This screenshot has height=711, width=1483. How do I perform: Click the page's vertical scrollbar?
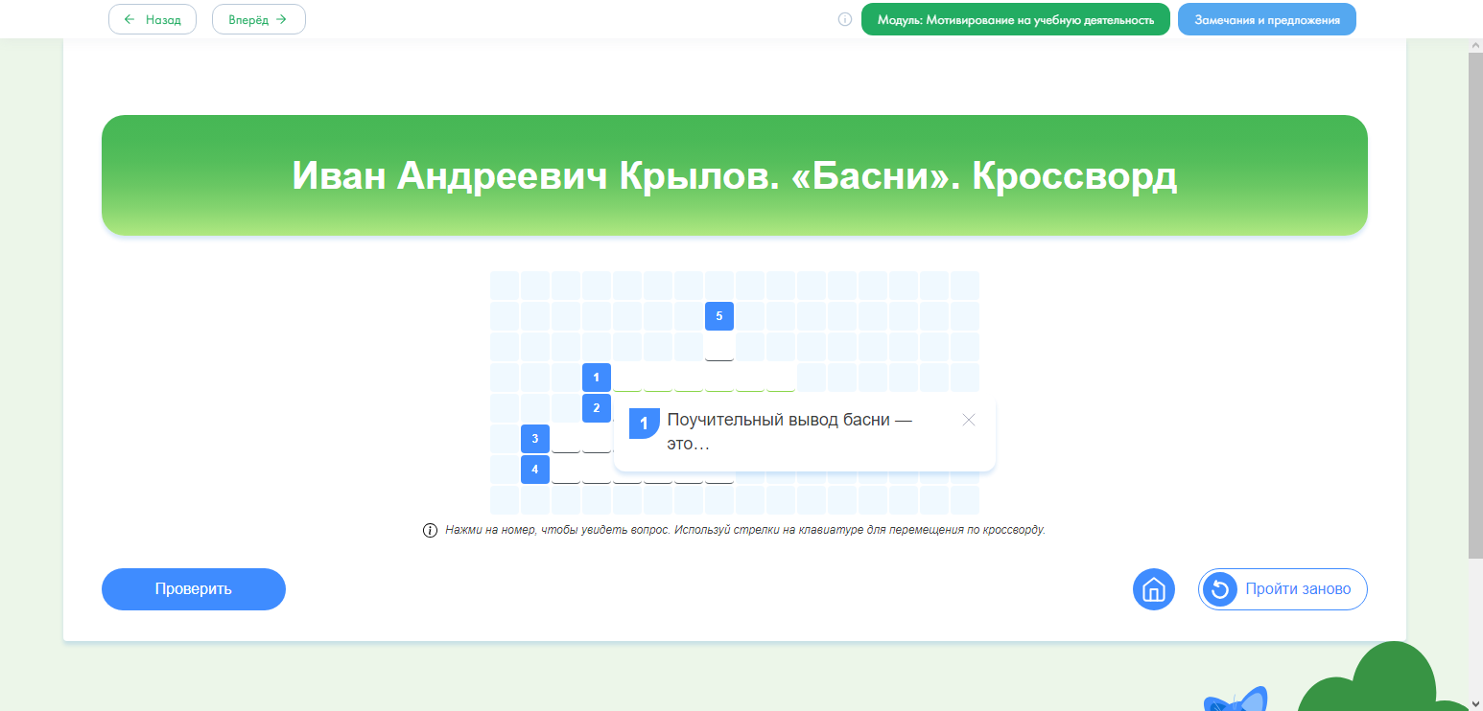(x=1475, y=307)
